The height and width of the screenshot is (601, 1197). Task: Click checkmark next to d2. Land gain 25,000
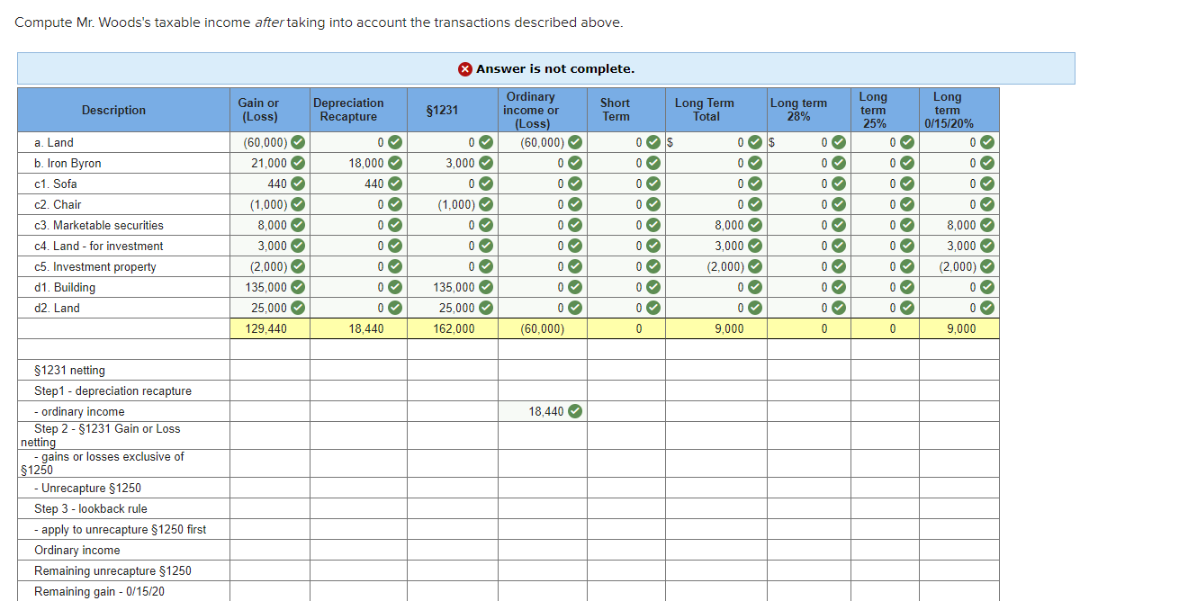(298, 308)
